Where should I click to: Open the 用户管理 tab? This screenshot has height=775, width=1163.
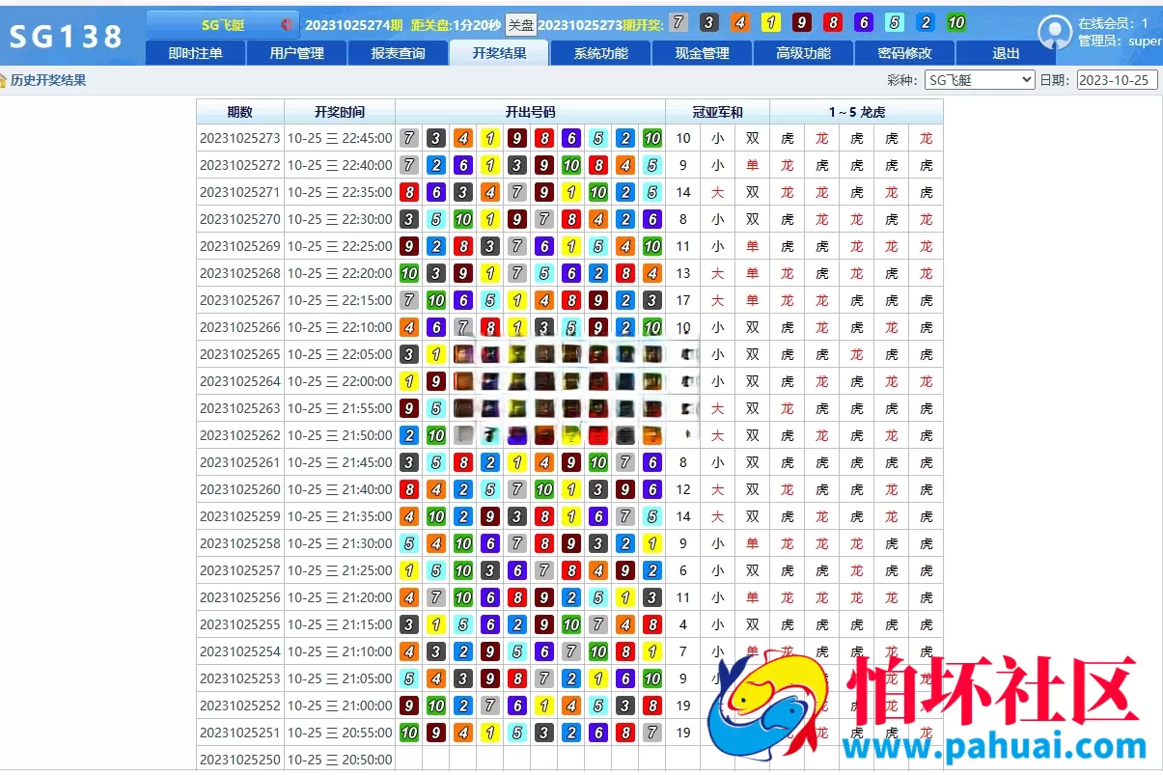[x=296, y=54]
